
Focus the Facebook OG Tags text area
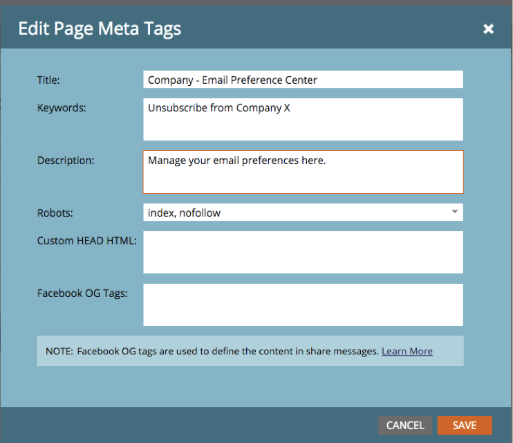(x=302, y=305)
